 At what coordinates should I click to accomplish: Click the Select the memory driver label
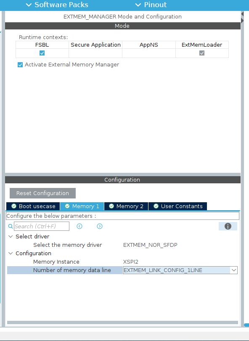[67, 245]
